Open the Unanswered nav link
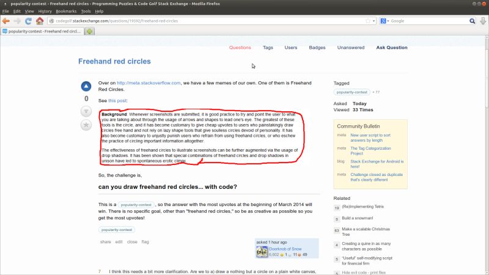Screen dimensions: 489x275 (x=350, y=48)
